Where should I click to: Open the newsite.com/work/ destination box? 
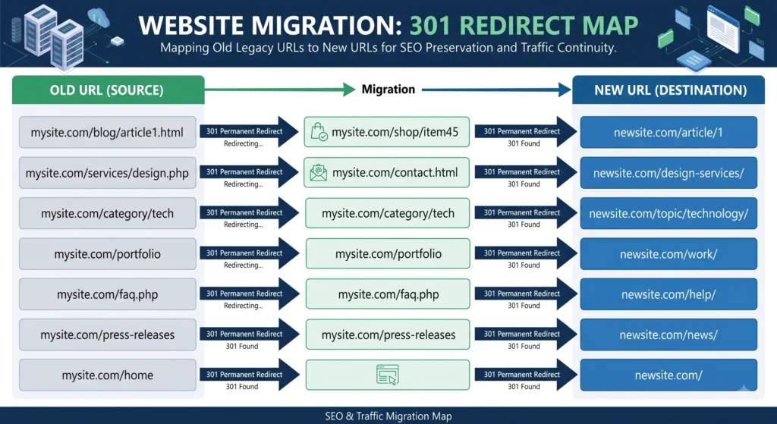(668, 254)
